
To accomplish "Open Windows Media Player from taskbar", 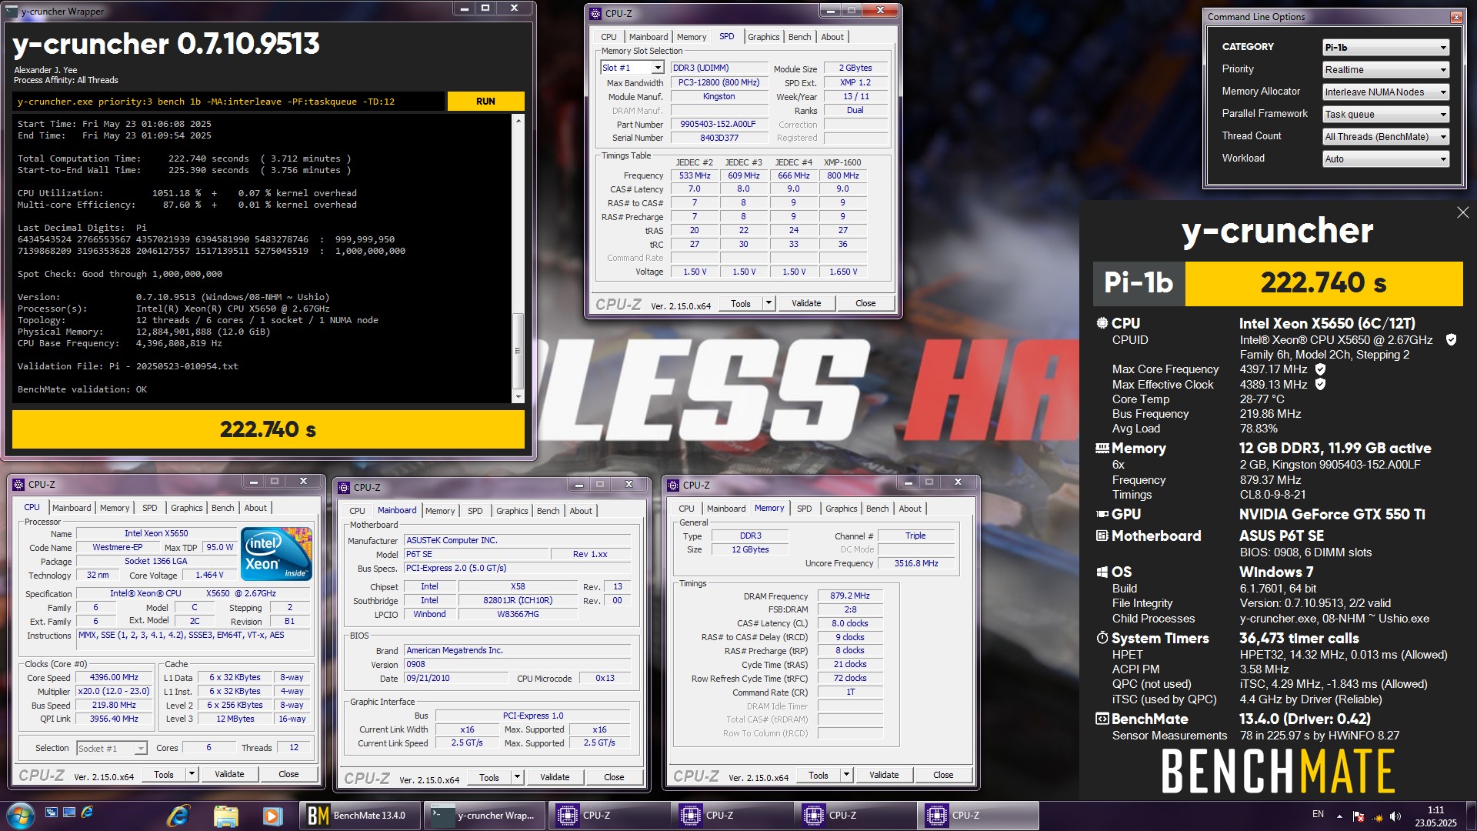I will pyautogui.click(x=272, y=816).
